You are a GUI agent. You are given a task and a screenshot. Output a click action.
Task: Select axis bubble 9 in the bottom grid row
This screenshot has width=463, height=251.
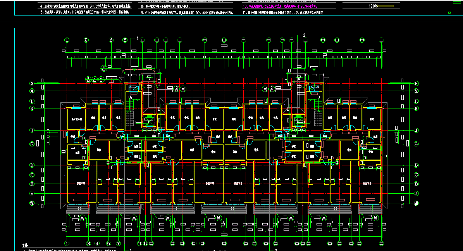point(139,244)
